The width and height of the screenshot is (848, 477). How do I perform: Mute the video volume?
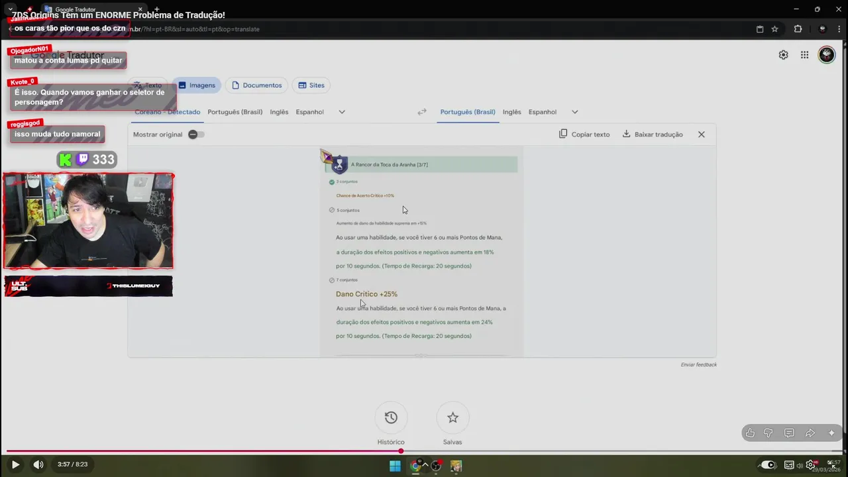[x=38, y=464]
